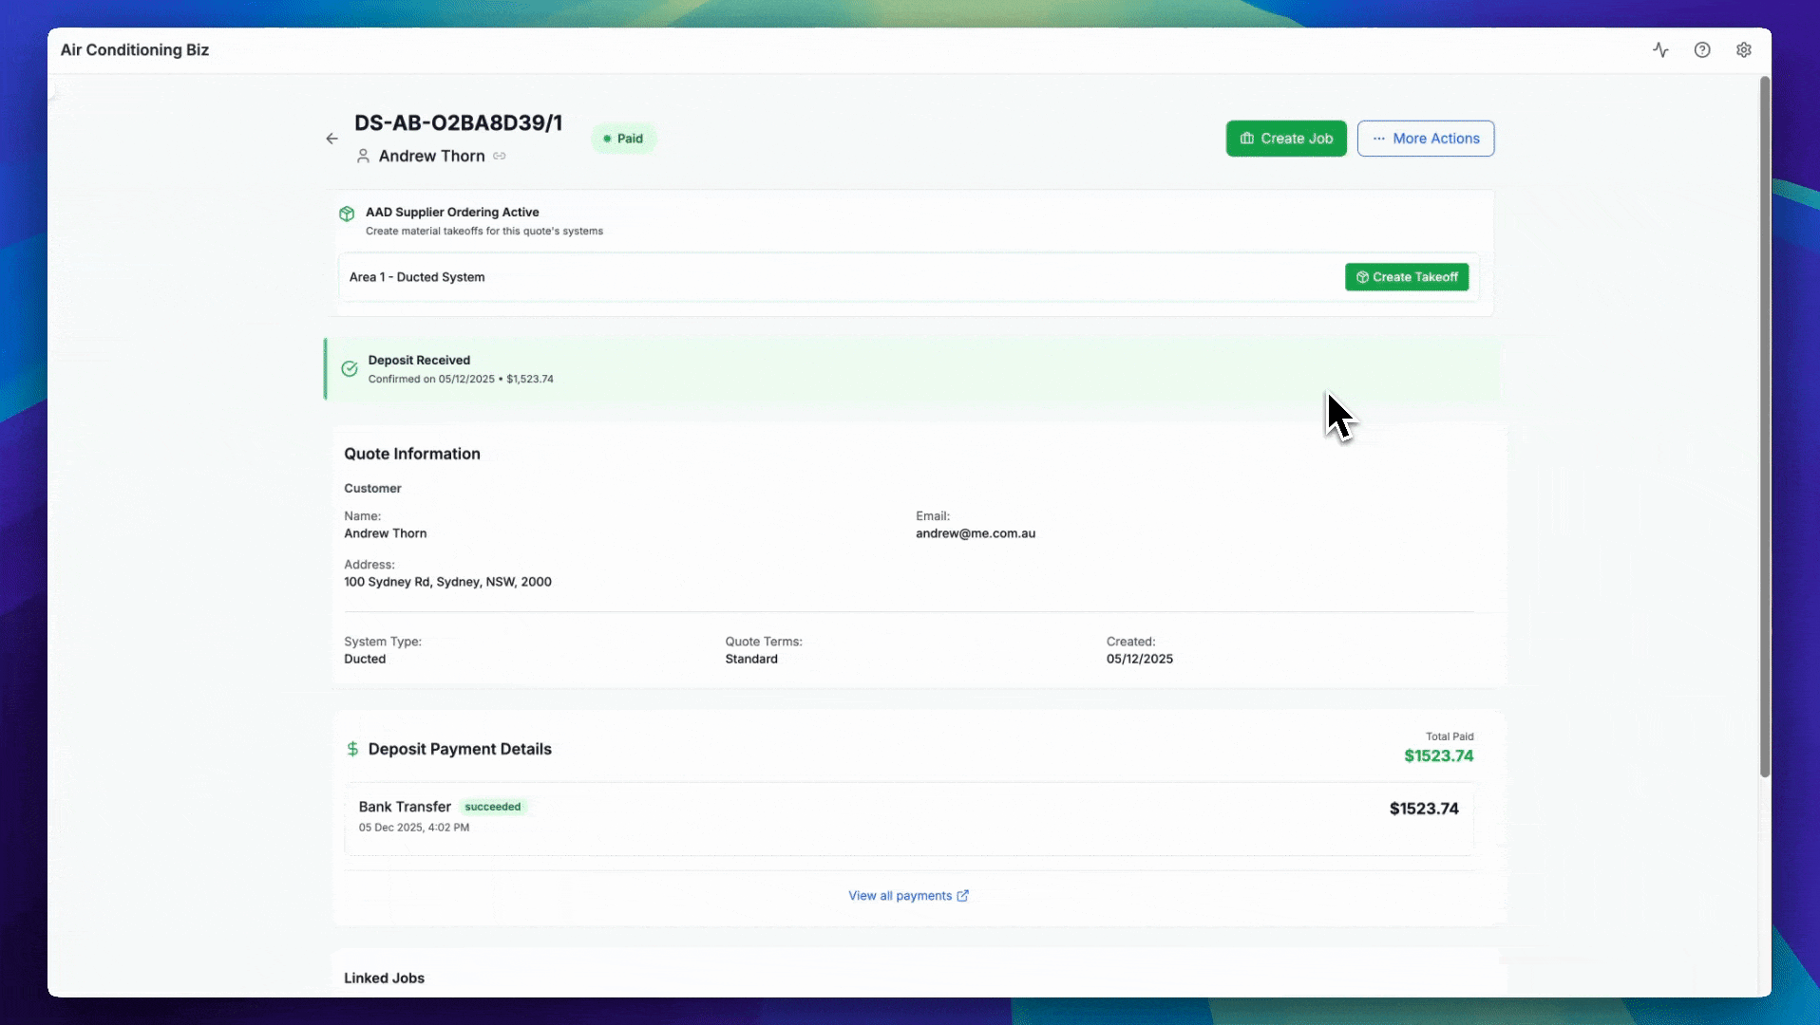Click the customer person icon near Andrew Thorn
The width and height of the screenshot is (1820, 1025).
click(x=363, y=156)
